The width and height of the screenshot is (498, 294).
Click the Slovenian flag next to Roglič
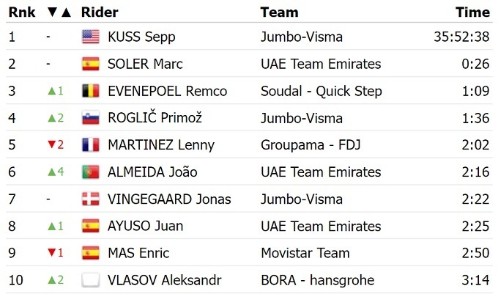(x=90, y=118)
